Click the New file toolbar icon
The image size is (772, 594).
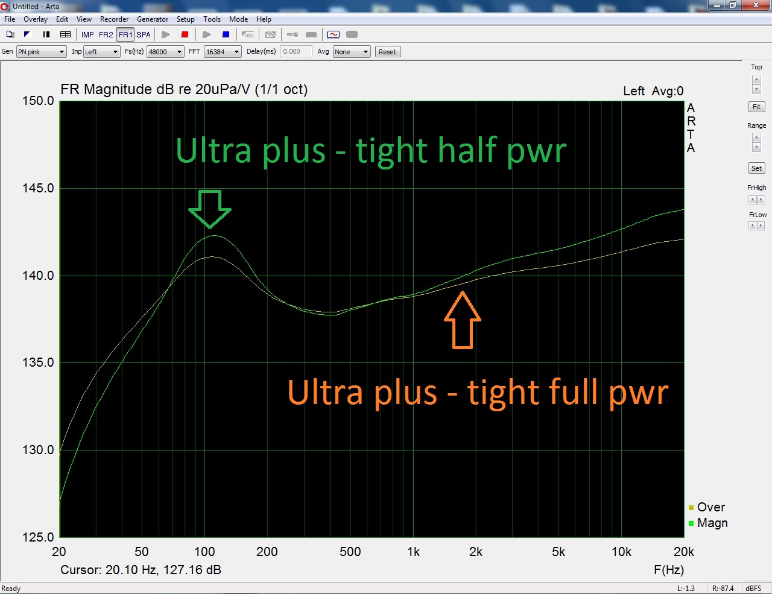[x=10, y=34]
